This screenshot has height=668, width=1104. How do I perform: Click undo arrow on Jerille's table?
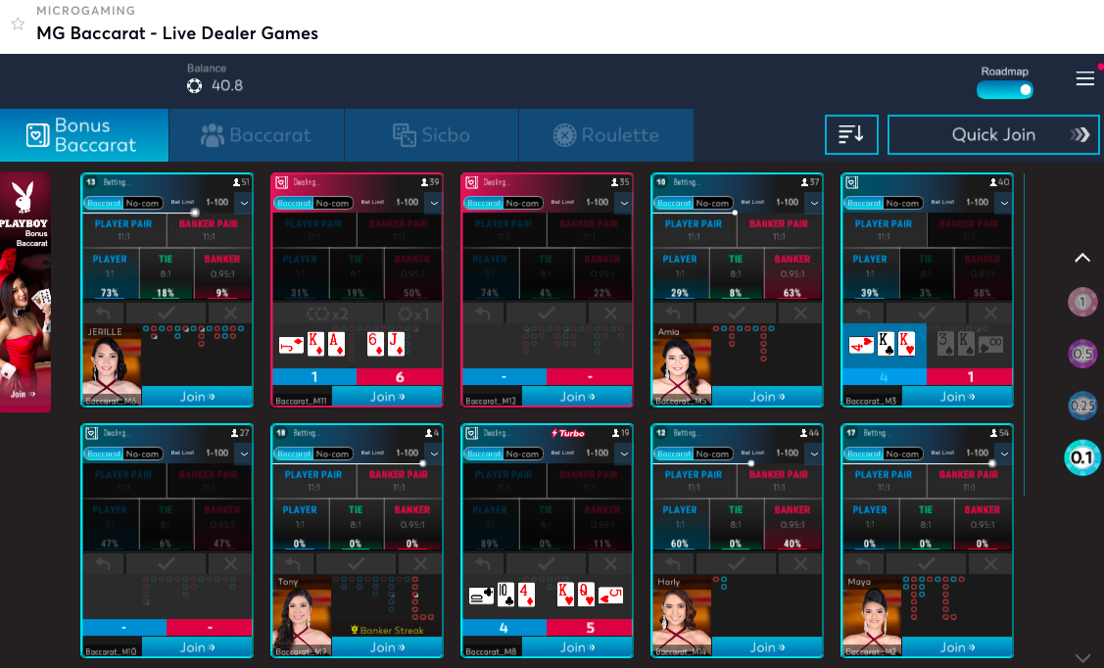(x=103, y=313)
